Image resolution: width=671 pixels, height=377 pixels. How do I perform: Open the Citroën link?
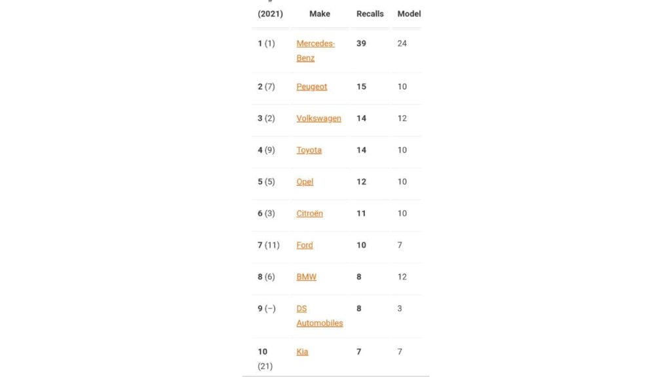tap(309, 213)
